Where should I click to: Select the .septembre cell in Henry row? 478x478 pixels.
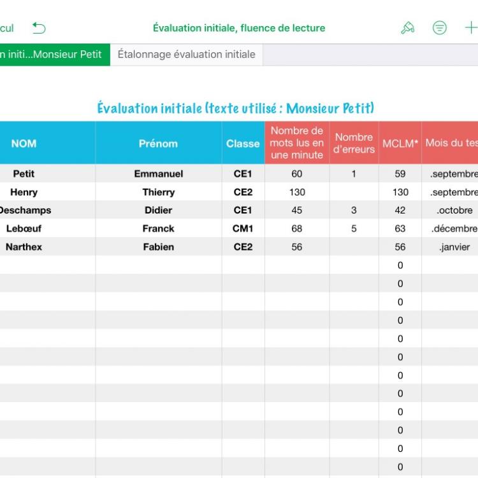pos(450,192)
